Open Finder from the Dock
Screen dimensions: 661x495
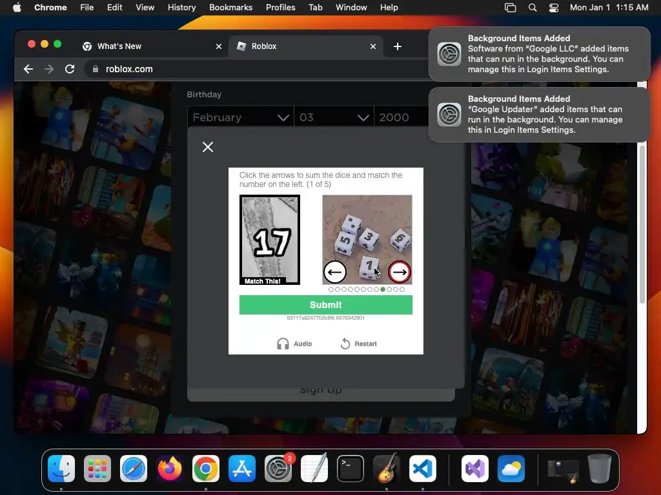pos(61,469)
